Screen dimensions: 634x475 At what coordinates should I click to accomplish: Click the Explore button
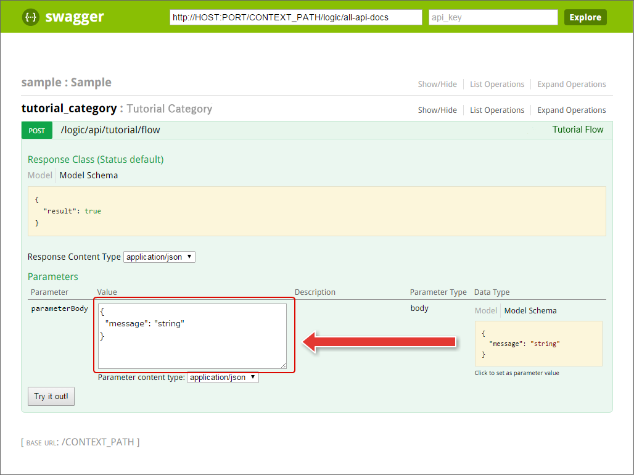585,17
